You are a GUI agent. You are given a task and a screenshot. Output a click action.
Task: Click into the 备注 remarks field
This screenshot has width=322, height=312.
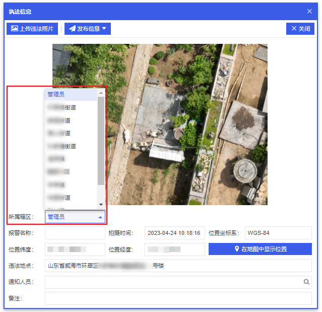tap(178, 298)
